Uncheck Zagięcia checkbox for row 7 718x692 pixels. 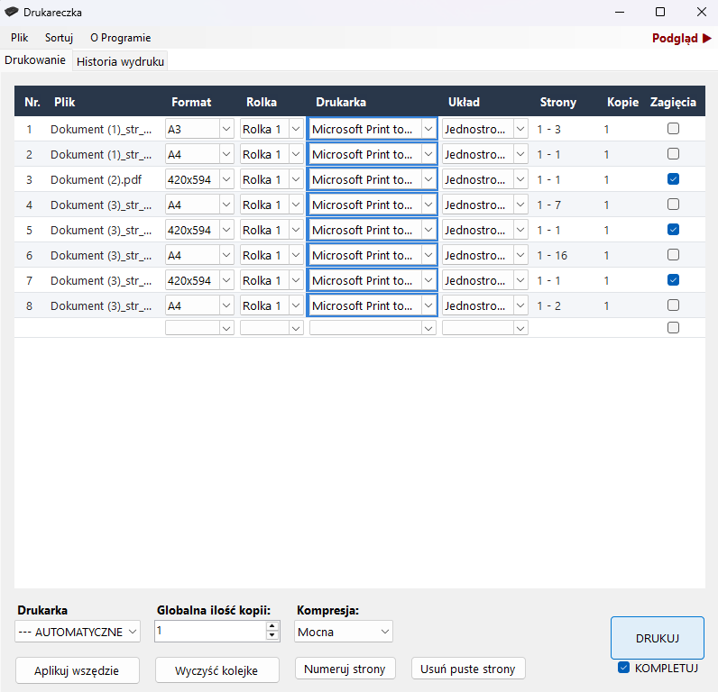tap(673, 279)
